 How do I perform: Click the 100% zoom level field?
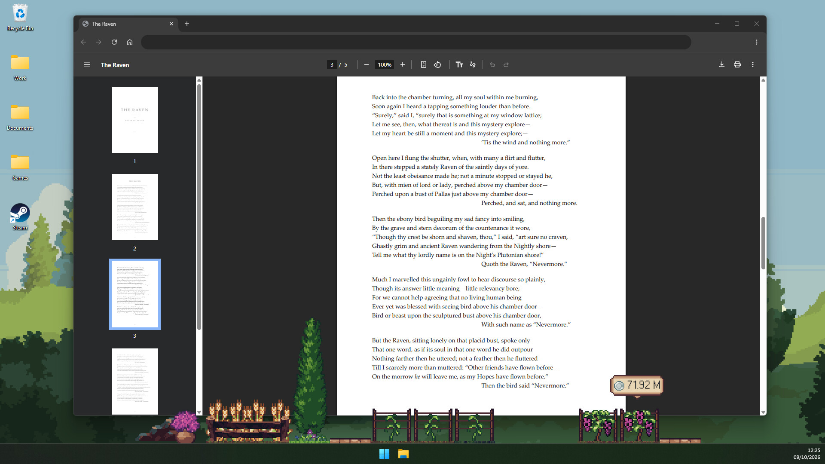coord(385,65)
